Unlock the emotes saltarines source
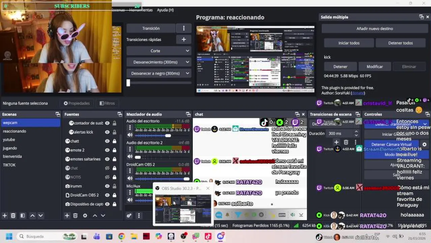431x243 pixels. pos(114,159)
